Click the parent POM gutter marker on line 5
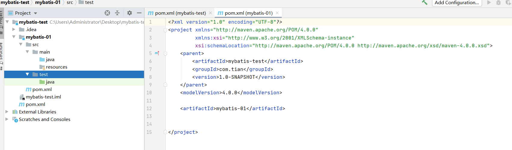The image size is (512, 150). pos(157,53)
